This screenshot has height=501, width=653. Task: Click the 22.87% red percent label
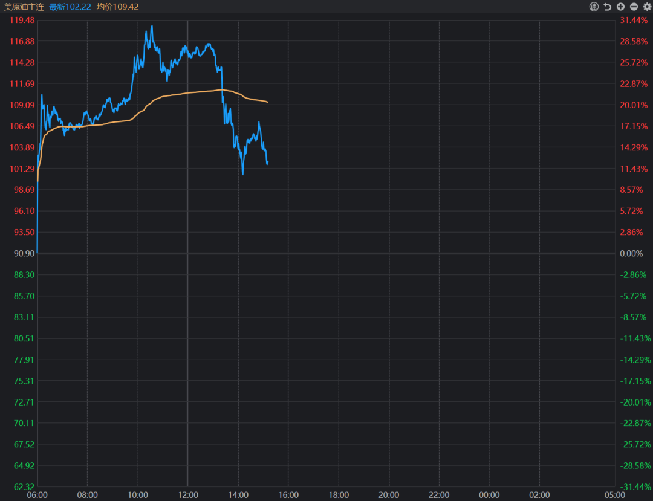point(634,83)
